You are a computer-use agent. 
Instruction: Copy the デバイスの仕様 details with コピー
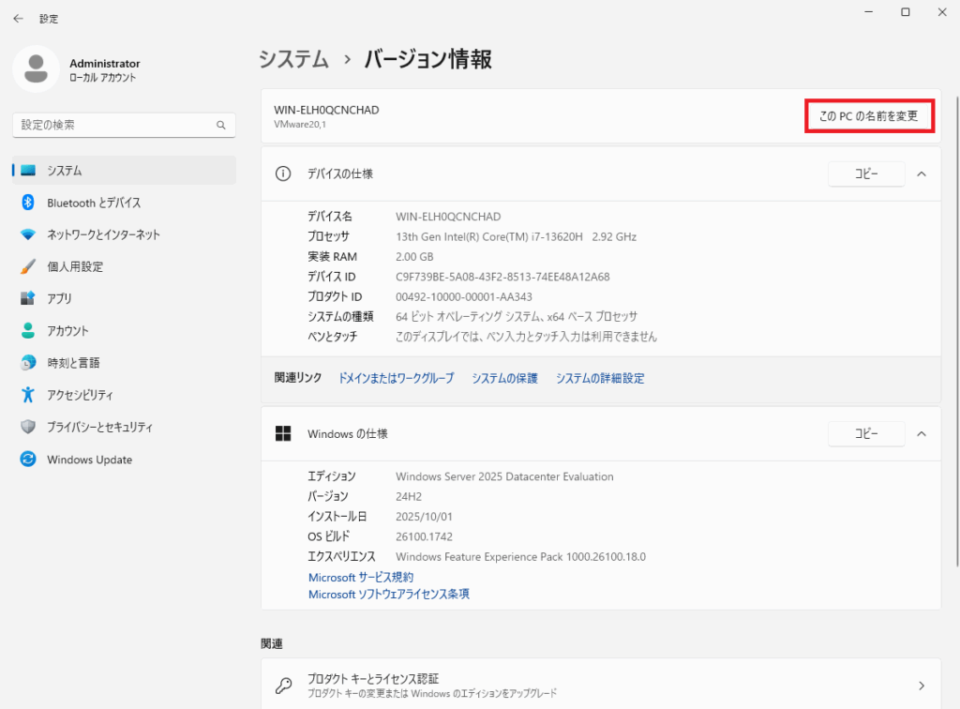866,173
